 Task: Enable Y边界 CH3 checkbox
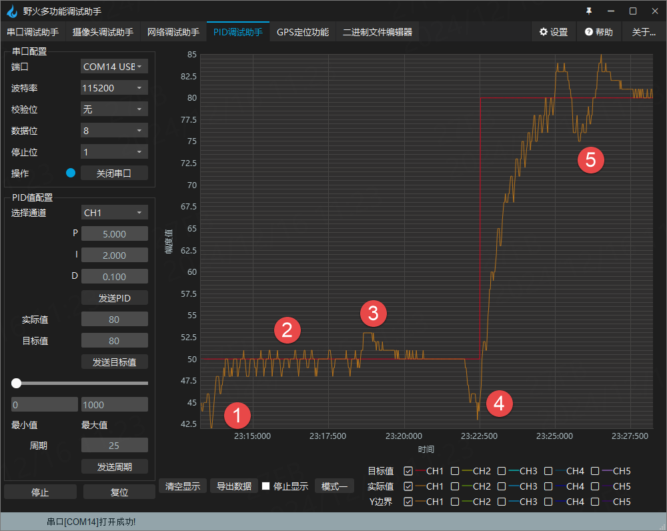tap(502, 502)
